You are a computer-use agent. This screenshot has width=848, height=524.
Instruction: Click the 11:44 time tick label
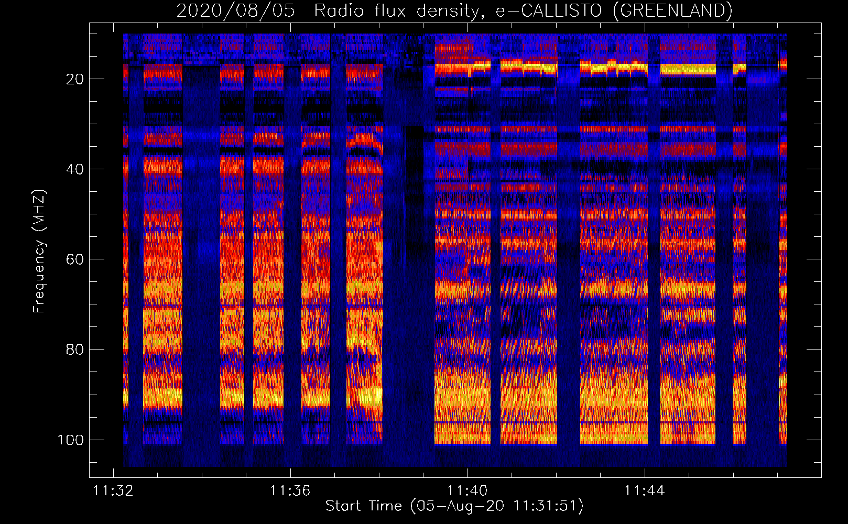click(x=644, y=491)
